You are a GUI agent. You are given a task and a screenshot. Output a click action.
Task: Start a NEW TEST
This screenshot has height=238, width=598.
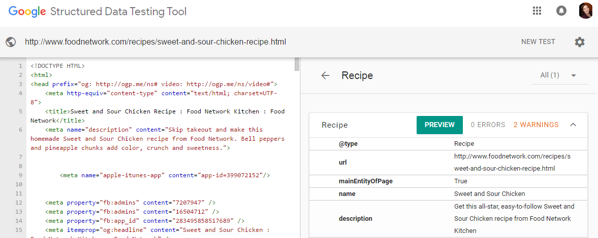tap(538, 42)
